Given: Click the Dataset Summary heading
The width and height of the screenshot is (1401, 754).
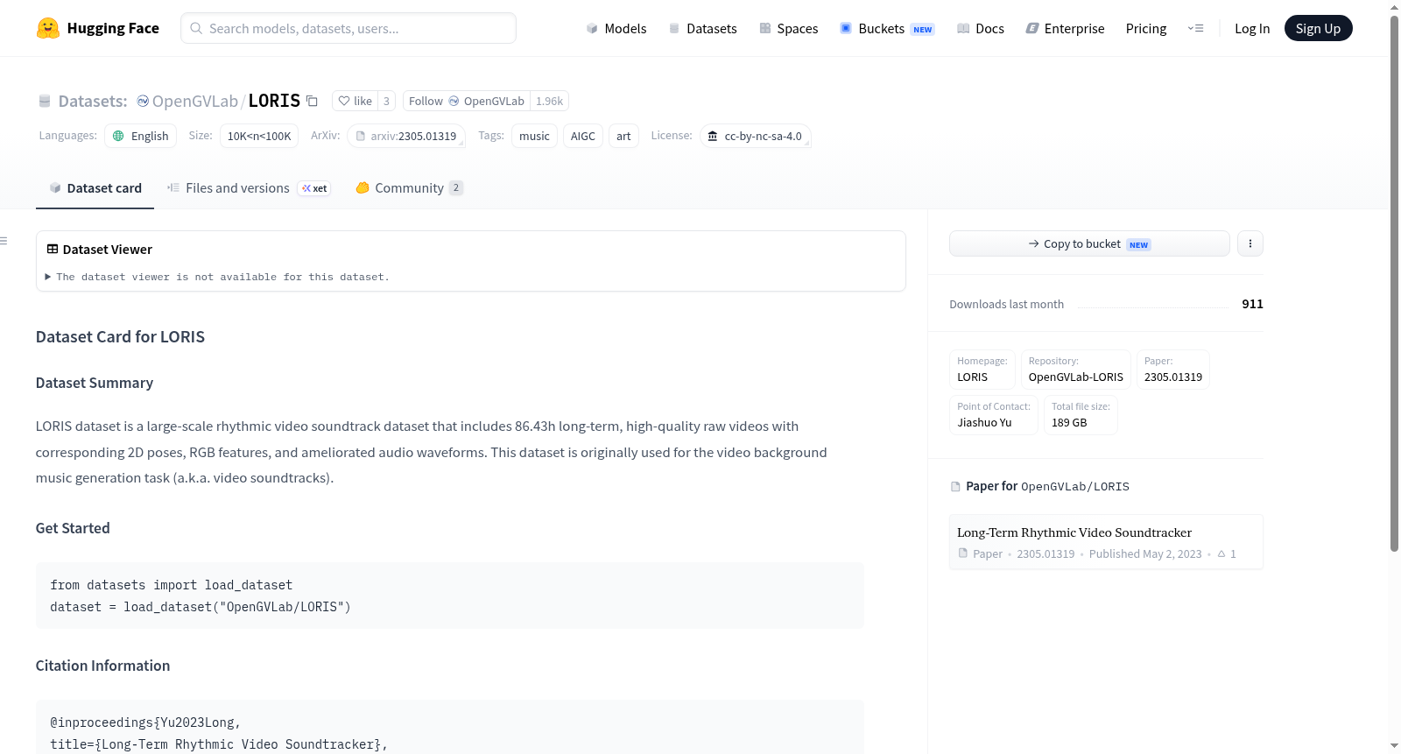Looking at the screenshot, I should click(x=95, y=383).
